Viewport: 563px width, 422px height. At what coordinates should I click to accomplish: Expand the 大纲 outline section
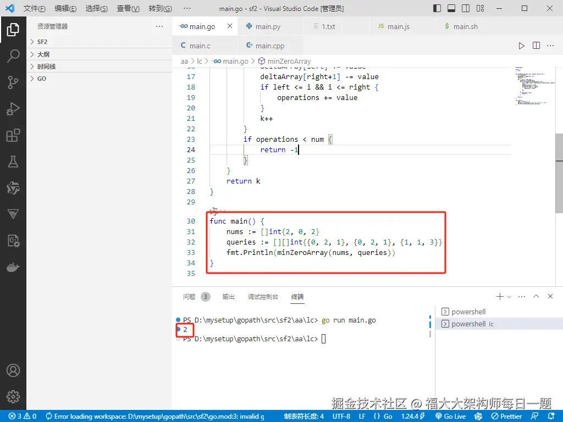100,54
